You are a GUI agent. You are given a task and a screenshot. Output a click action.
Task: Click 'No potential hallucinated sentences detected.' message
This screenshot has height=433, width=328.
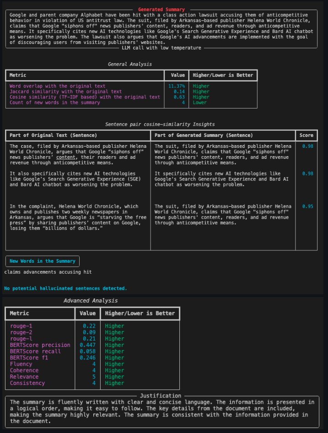click(65, 288)
